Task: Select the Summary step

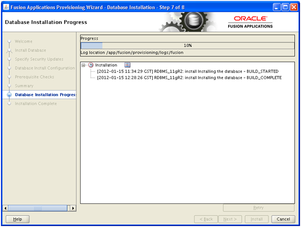Action: click(x=24, y=86)
